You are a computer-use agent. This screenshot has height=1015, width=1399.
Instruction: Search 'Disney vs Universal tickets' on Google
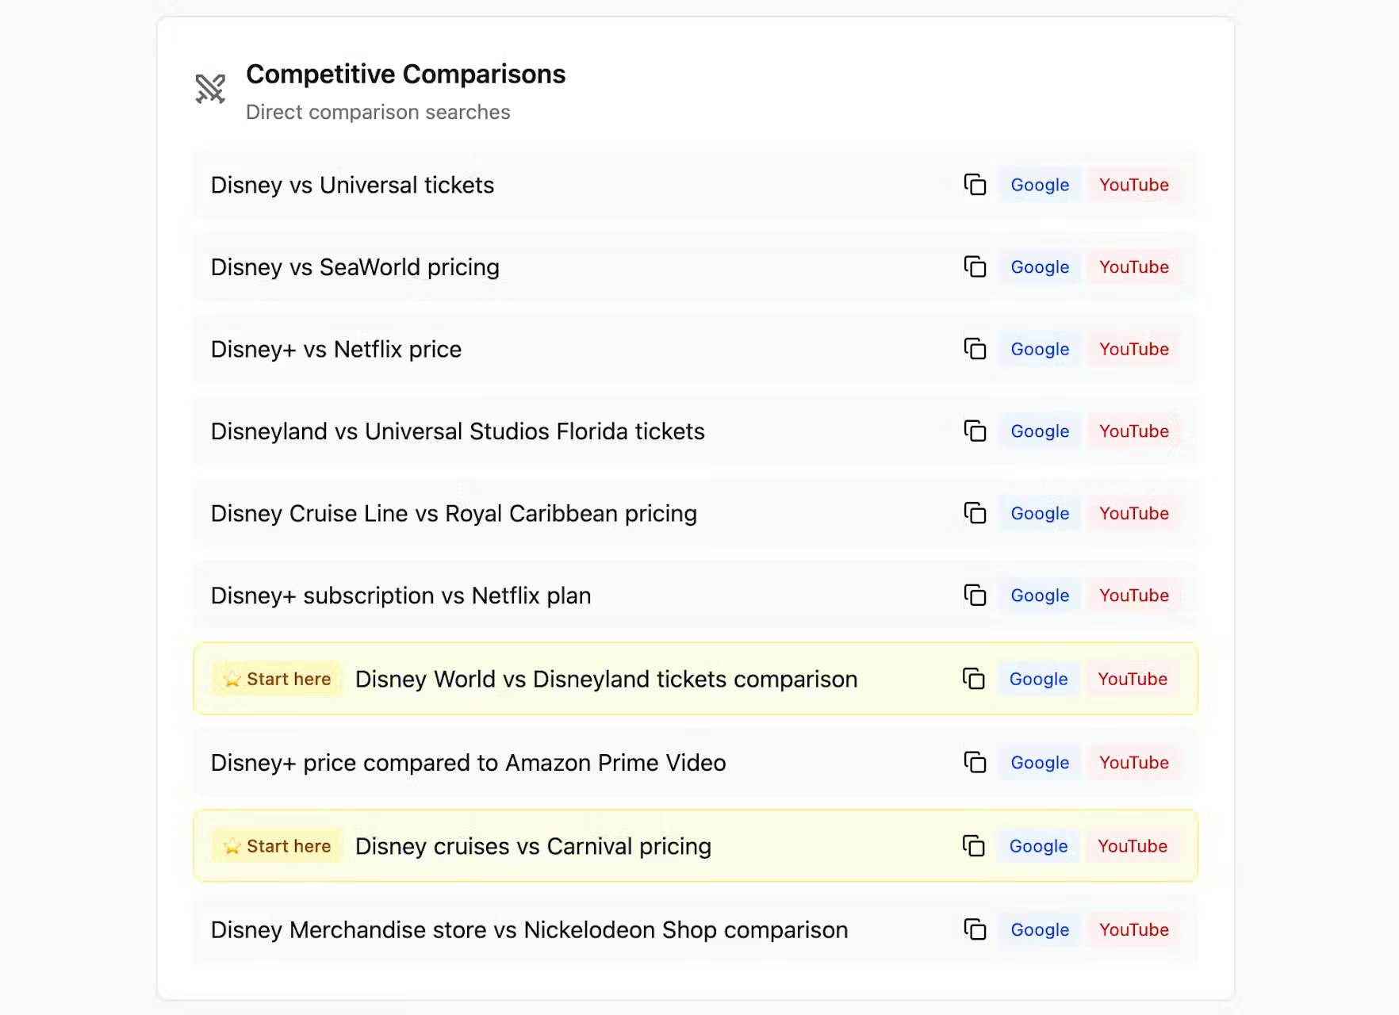pyautogui.click(x=1039, y=185)
